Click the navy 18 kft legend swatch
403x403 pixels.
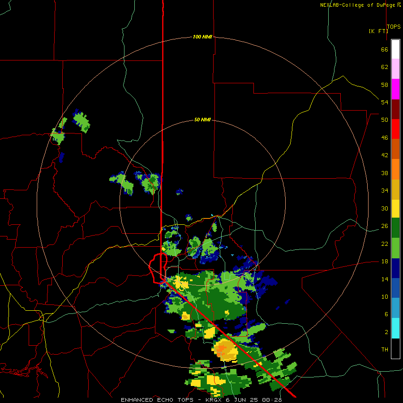click(395, 268)
